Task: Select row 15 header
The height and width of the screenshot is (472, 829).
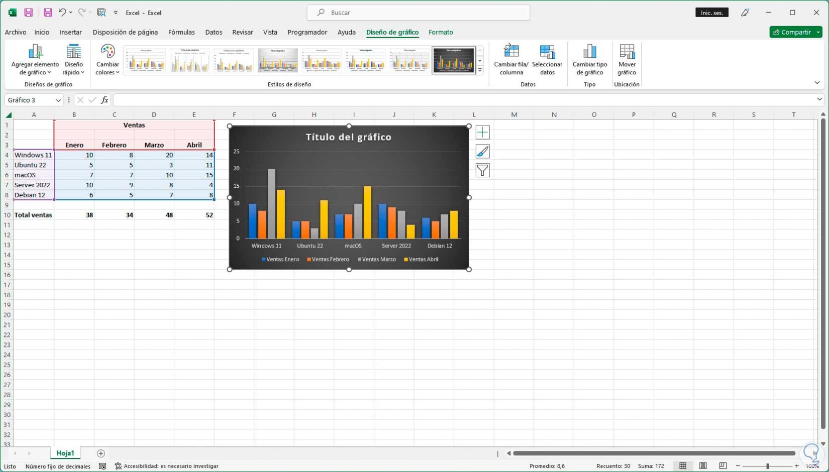Action: [x=7, y=265]
